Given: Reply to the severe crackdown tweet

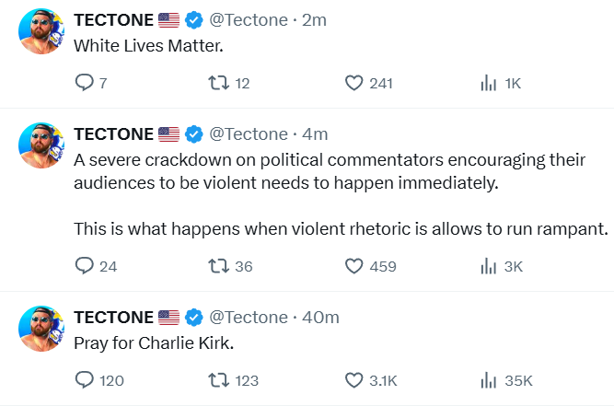Looking at the screenshot, I should (x=84, y=267).
